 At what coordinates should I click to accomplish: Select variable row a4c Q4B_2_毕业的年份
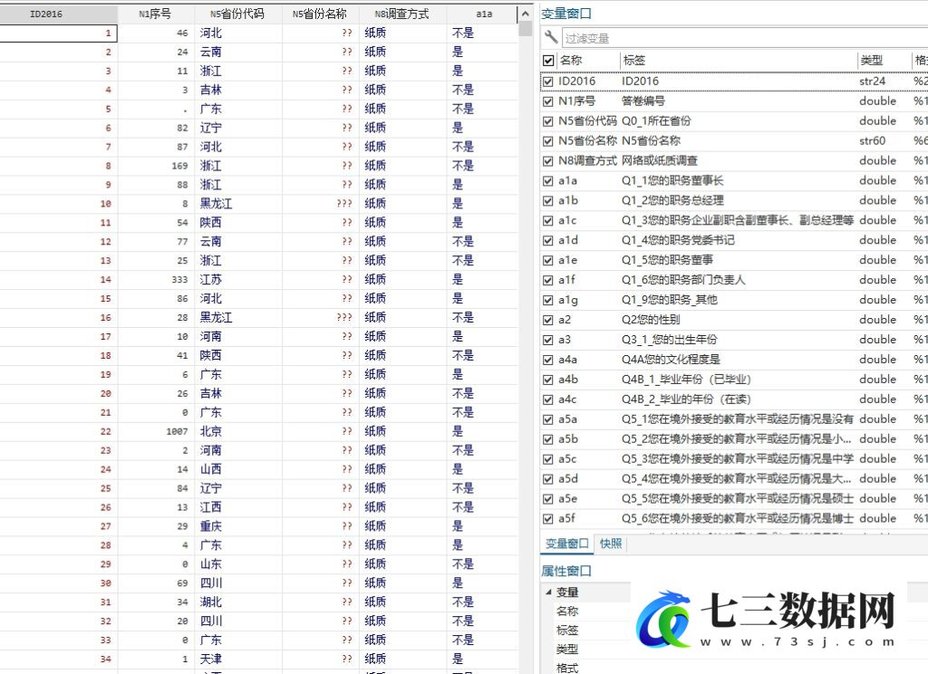734,400
